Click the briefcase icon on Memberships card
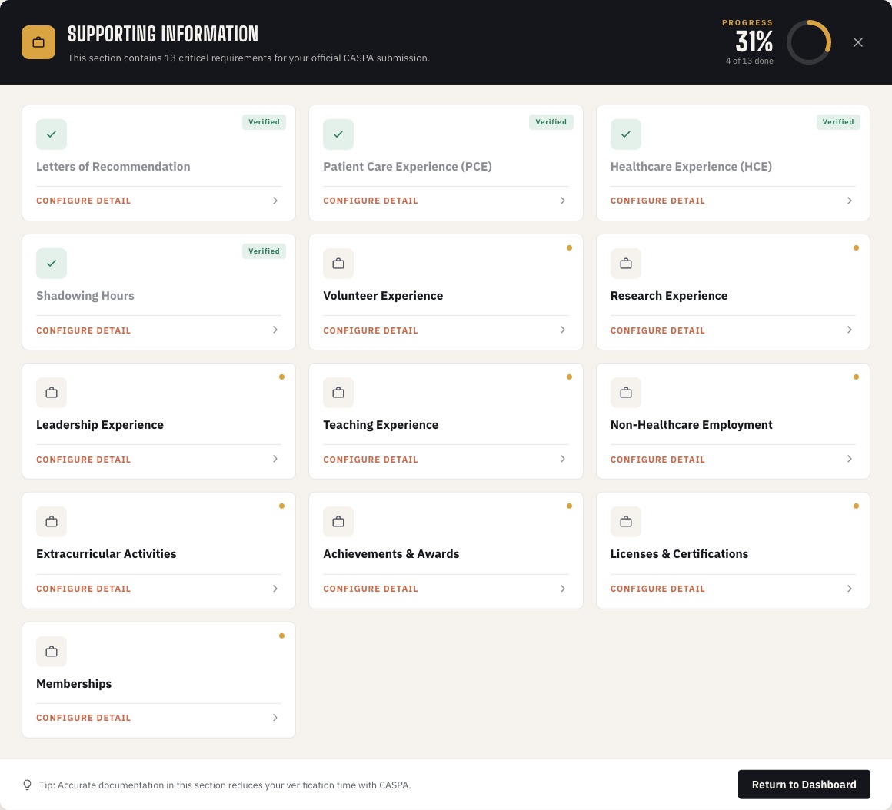 tap(52, 652)
